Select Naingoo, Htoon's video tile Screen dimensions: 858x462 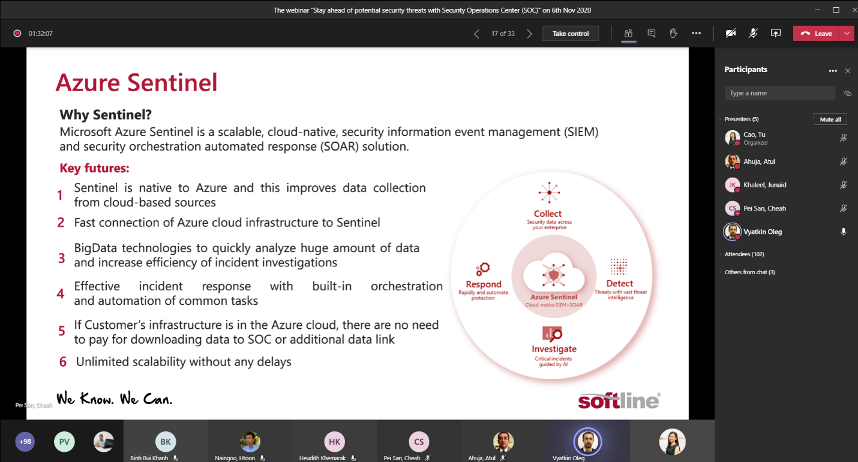coord(250,441)
